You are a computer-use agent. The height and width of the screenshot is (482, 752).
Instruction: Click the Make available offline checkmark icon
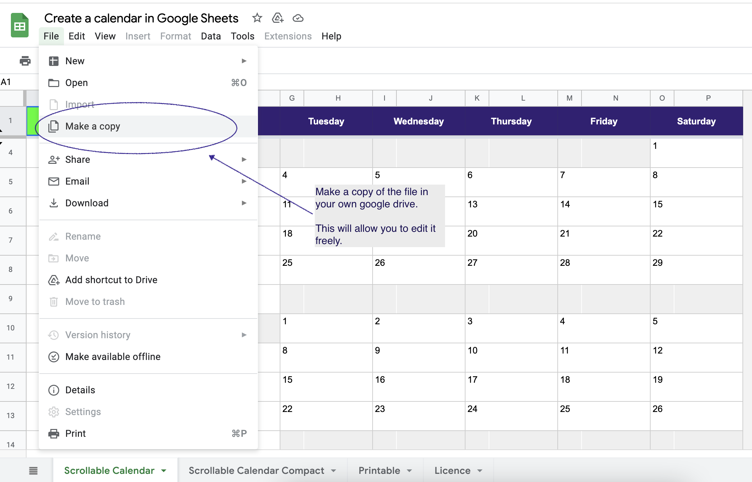click(54, 357)
